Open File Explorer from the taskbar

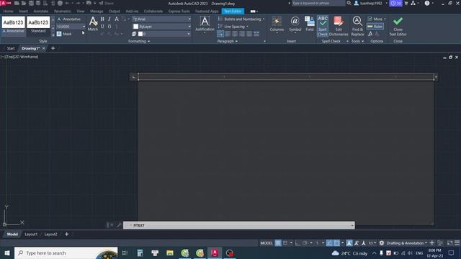click(170, 253)
